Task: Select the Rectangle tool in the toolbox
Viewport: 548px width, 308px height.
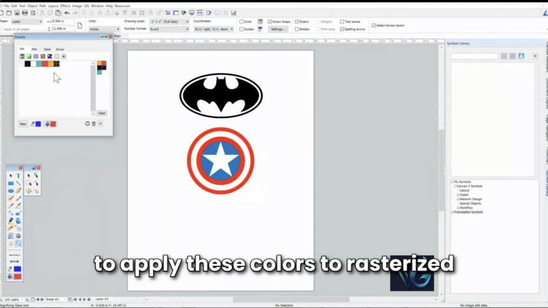Action: 11,183
